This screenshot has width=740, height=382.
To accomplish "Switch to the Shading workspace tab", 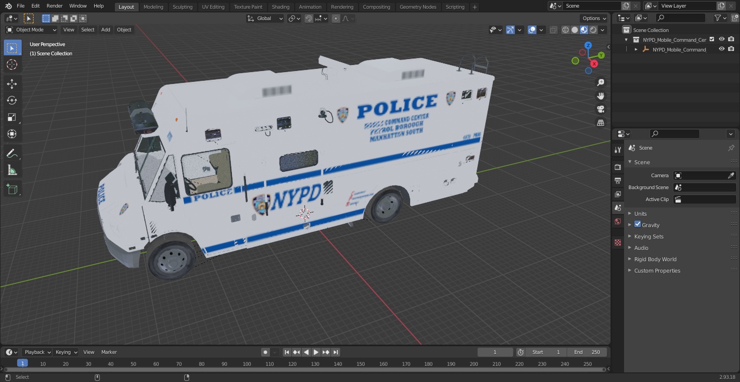I will coord(281,7).
